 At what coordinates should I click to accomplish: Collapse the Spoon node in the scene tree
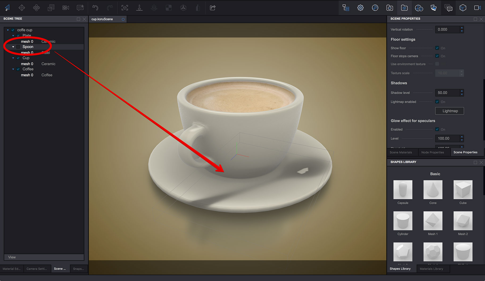13,47
